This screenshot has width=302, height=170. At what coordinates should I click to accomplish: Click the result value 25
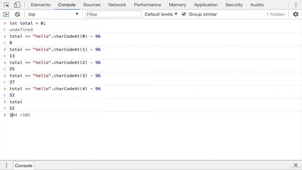point(12,69)
